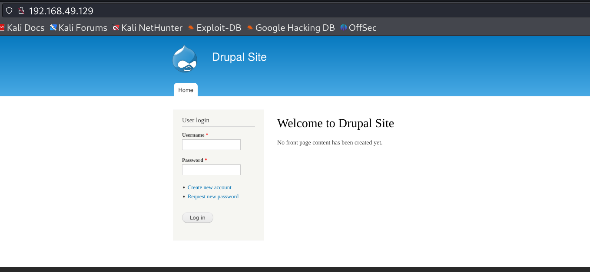Viewport: 590px width, 272px height.
Task: Click the tracking protection shield icon
Action: click(x=9, y=11)
